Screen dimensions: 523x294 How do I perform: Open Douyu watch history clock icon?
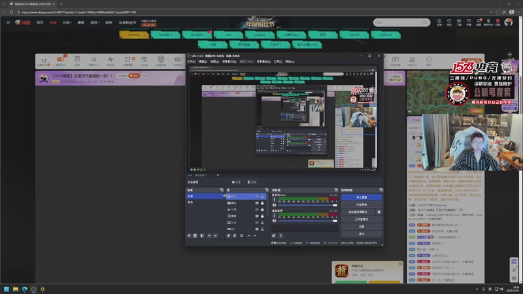(439, 22)
